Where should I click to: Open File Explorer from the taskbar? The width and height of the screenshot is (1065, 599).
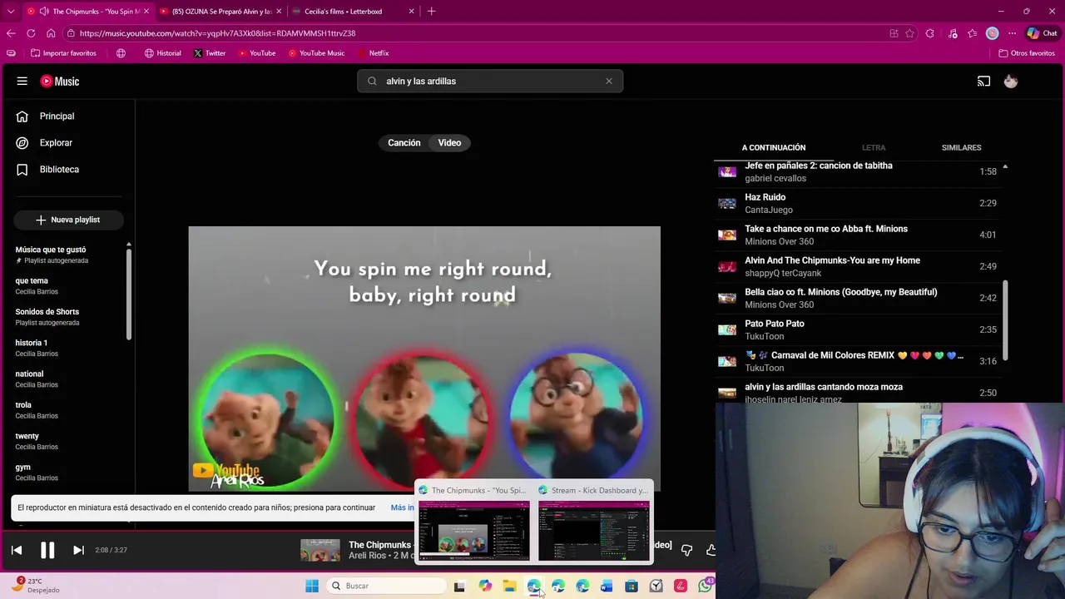coord(509,586)
